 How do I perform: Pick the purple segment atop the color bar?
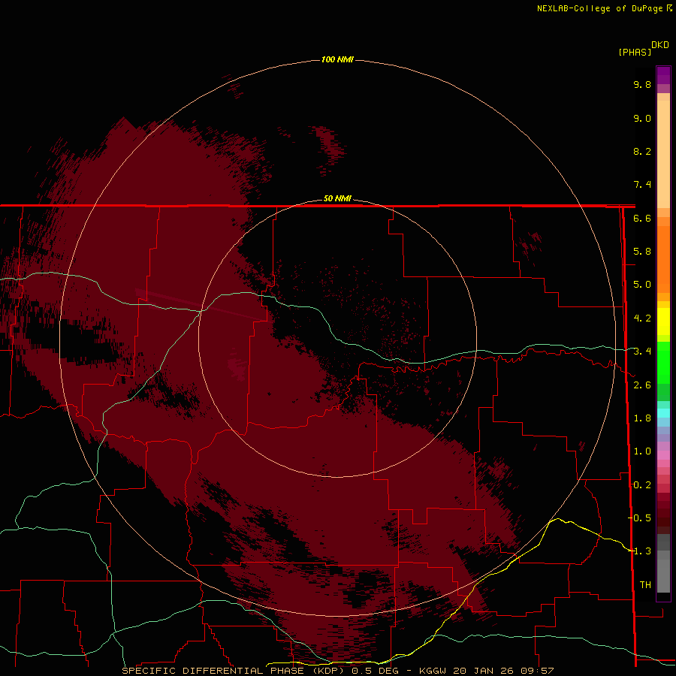[x=663, y=75]
